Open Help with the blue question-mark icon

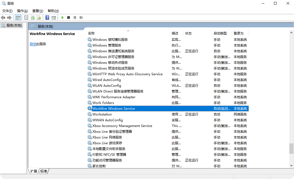47,18
